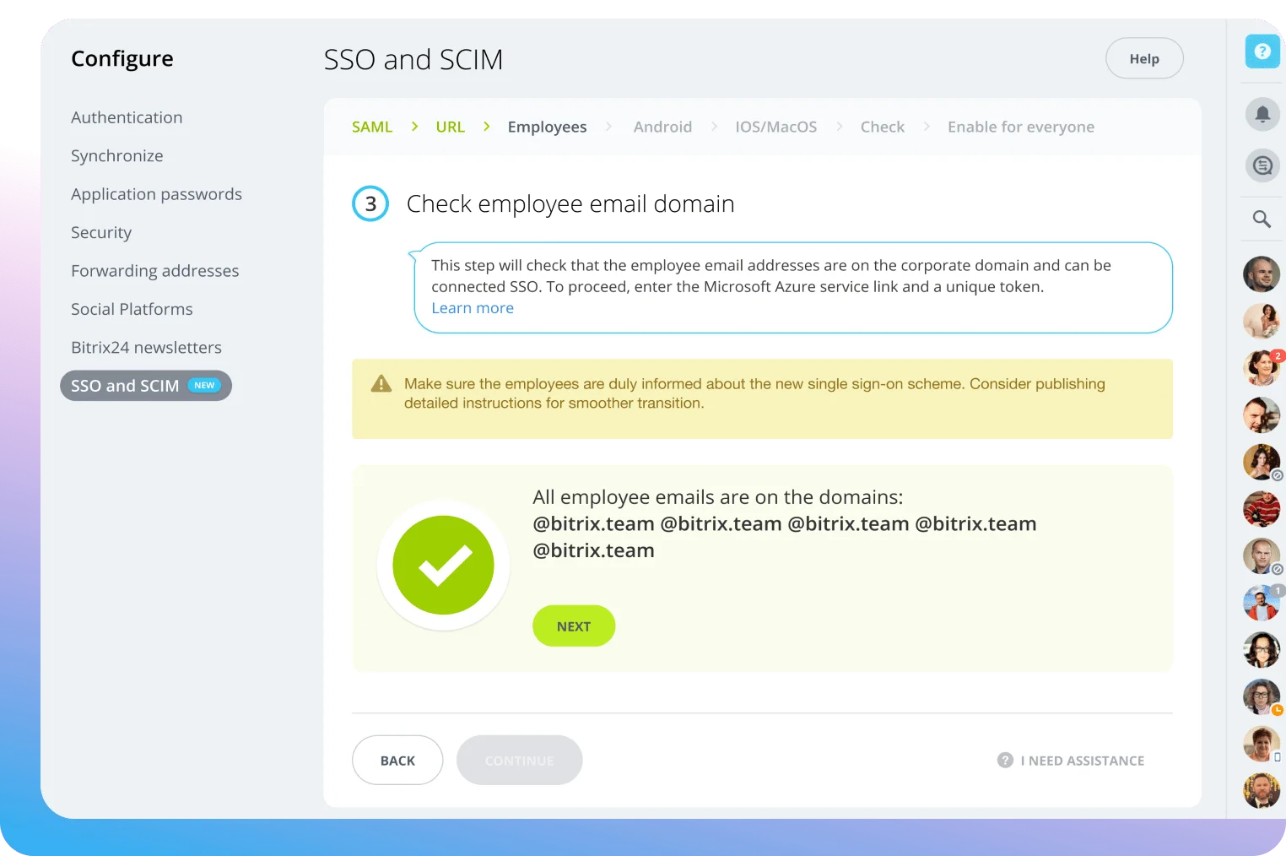Open the chat messages icon in right sidebar
Image resolution: width=1286 pixels, height=856 pixels.
click(1262, 165)
